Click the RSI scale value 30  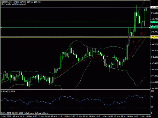(152, 107)
